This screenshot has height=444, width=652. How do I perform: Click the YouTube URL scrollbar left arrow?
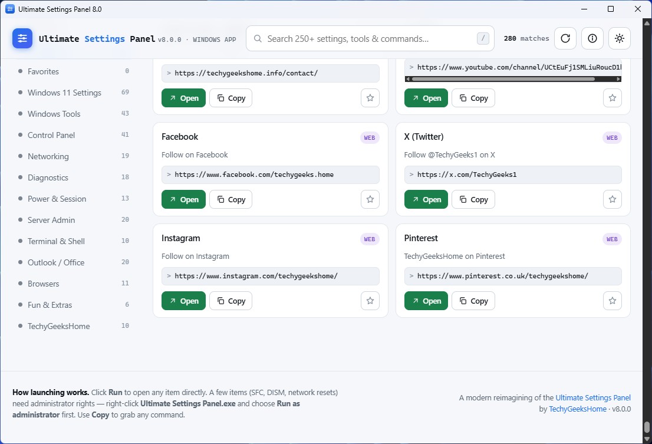[408, 78]
